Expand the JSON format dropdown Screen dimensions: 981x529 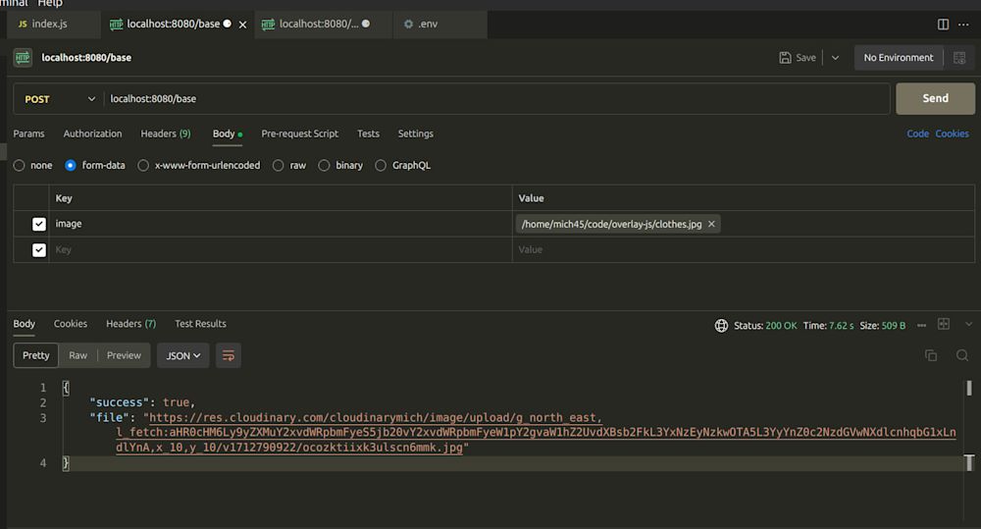click(x=182, y=355)
